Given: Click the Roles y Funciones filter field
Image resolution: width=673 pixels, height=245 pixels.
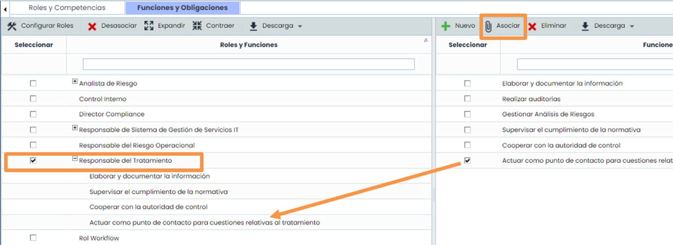Looking at the screenshot, I should point(248,64).
